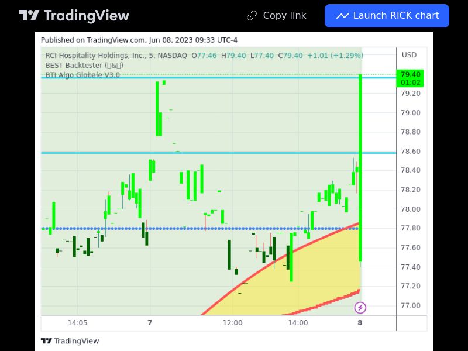Click the 77.00 price axis label
Screen dimensions: 468x351
[411, 305]
